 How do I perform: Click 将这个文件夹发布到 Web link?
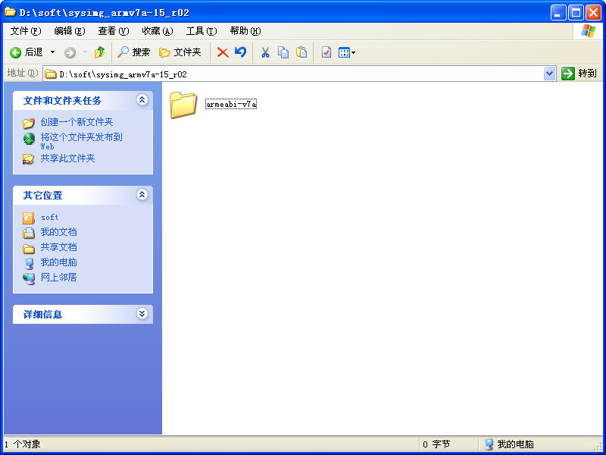coord(82,141)
